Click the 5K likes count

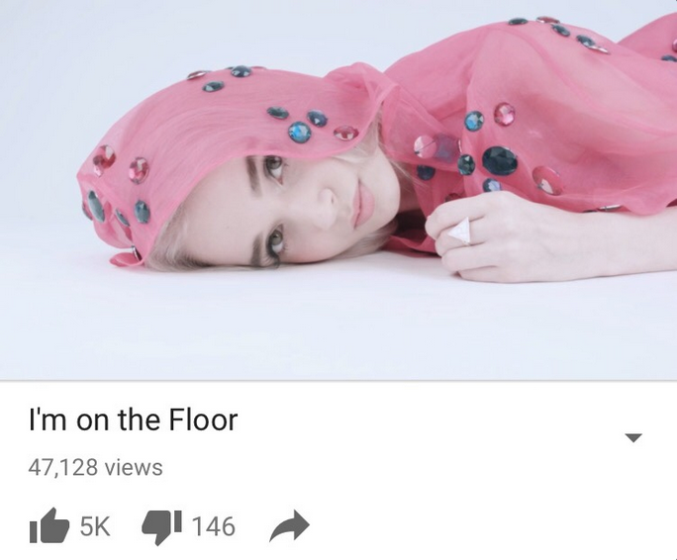click(95, 526)
